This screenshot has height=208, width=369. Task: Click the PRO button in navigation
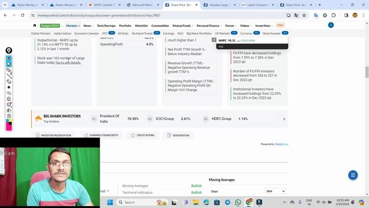point(280,25)
